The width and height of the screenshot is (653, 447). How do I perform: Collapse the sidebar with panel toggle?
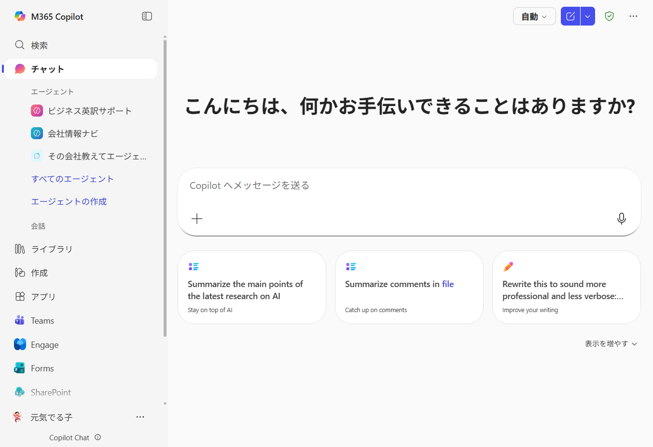tap(147, 16)
